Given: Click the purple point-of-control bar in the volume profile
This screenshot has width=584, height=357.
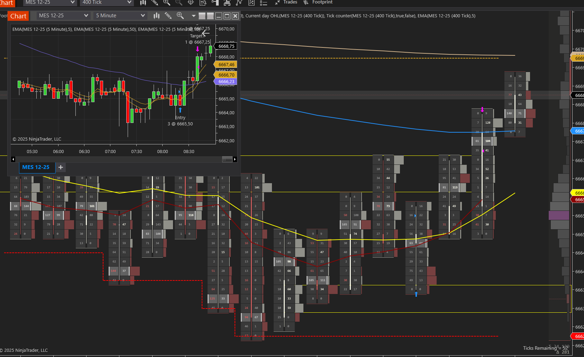Looking at the screenshot, I should 559,215.
